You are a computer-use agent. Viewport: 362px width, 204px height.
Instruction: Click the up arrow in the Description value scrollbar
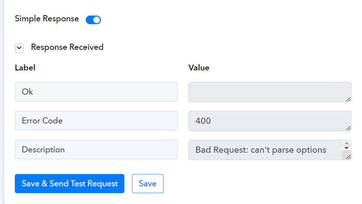(346, 143)
